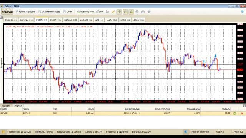Click the Pelliron logo button
This screenshot has width=246, height=138.
[7, 12]
